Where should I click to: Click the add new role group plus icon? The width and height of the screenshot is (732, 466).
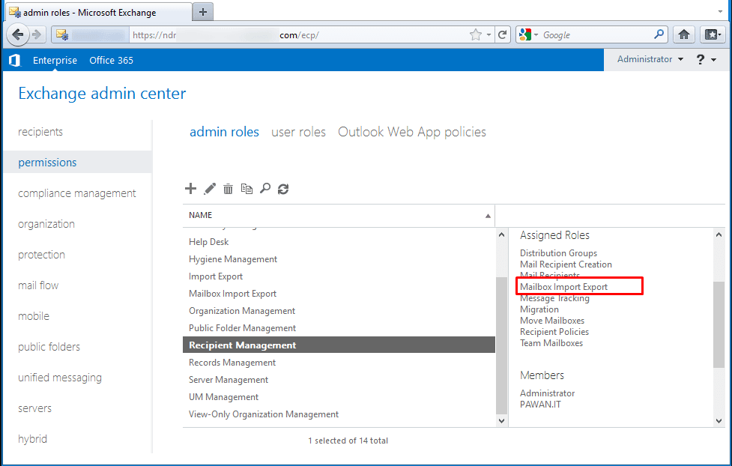(190, 189)
